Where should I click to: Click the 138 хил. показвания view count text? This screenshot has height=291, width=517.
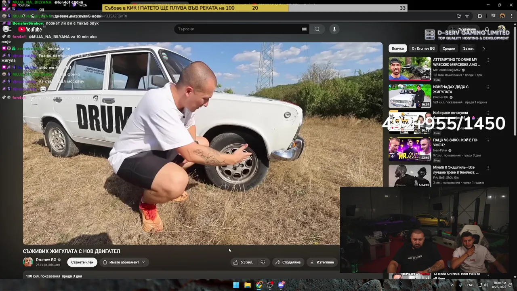click(43, 276)
